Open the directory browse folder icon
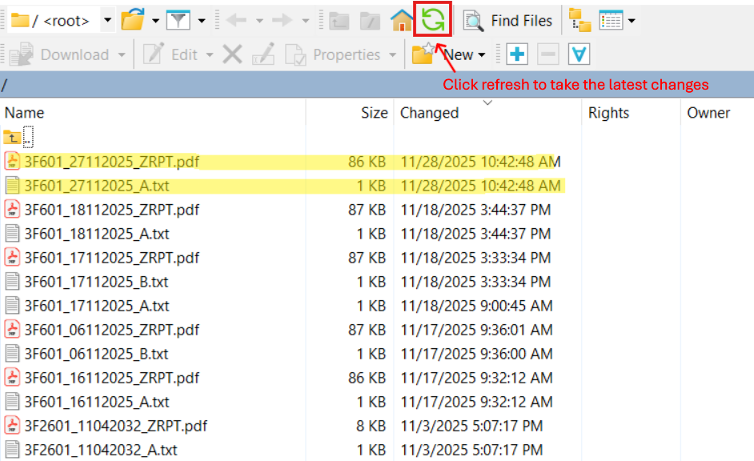Viewport: 754px width, 461px height. 132,21
